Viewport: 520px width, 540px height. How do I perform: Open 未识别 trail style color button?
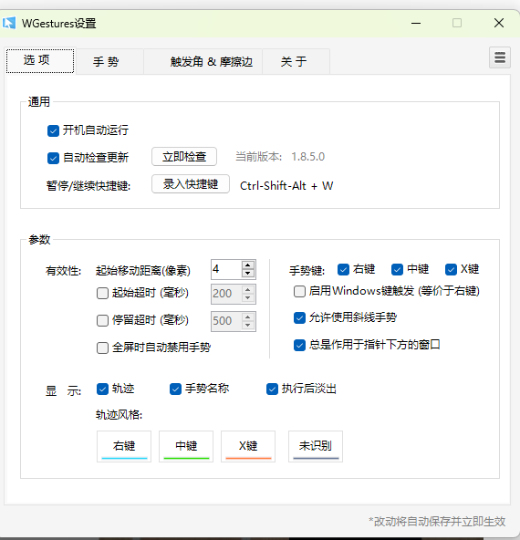(x=316, y=446)
